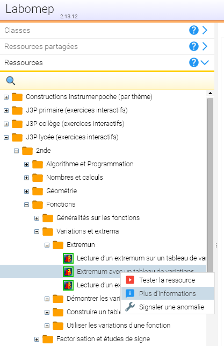Click help icon beside Ressources panel
224x346 pixels.
[194, 62]
